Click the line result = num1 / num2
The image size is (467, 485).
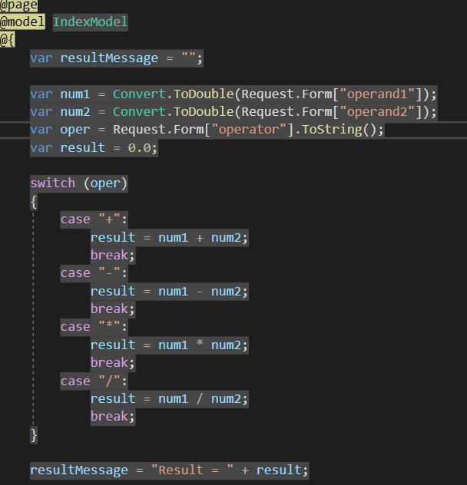tap(170, 399)
